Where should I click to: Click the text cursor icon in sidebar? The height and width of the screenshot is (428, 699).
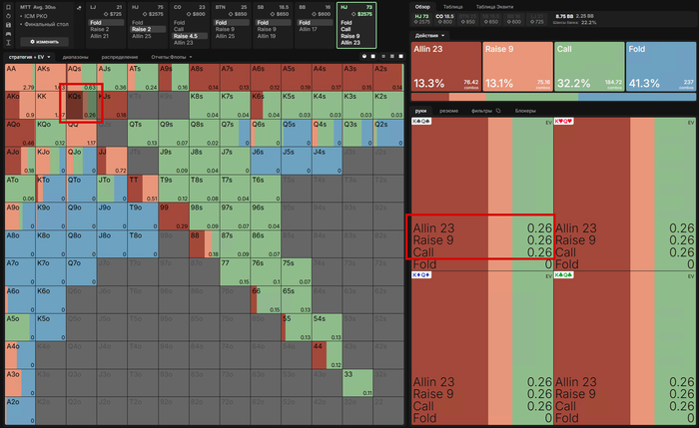click(x=8, y=42)
